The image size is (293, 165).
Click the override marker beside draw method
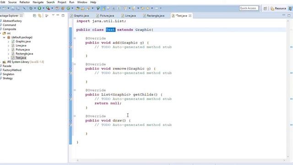pyautogui.click(x=71, y=121)
